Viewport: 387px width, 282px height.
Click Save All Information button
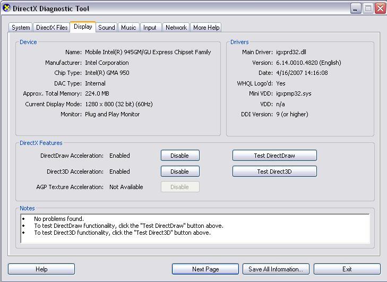point(276,269)
